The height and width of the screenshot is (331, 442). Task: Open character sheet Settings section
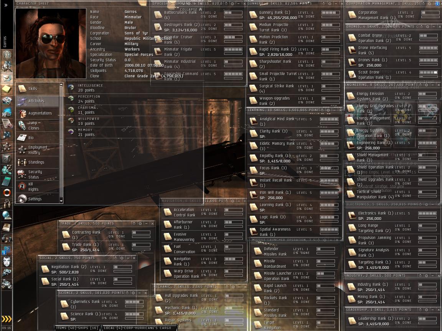click(x=38, y=199)
